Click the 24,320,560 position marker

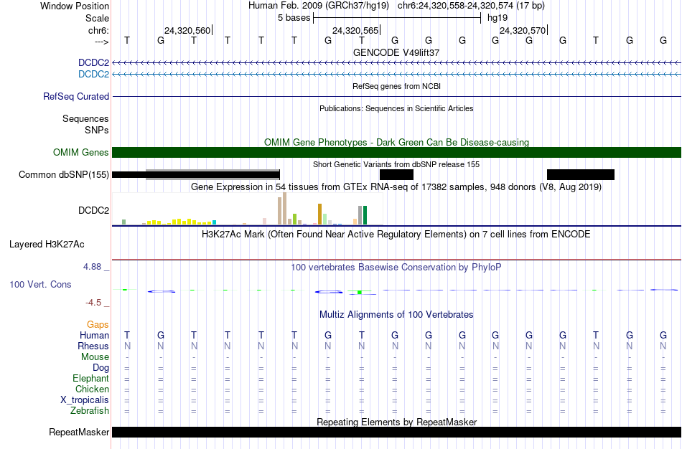coord(187,30)
